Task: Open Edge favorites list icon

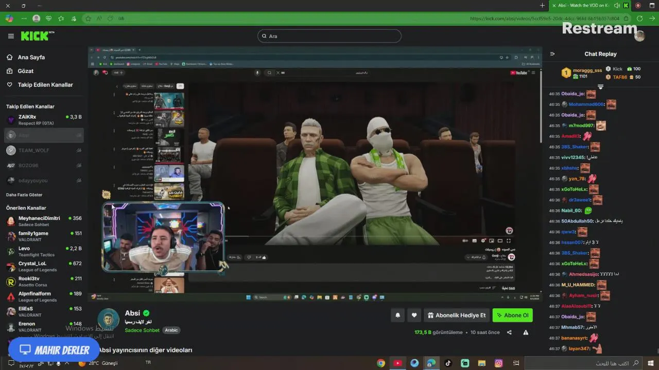Action: coord(61,18)
